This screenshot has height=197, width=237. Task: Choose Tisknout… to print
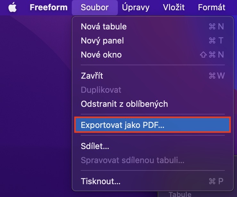101,181
